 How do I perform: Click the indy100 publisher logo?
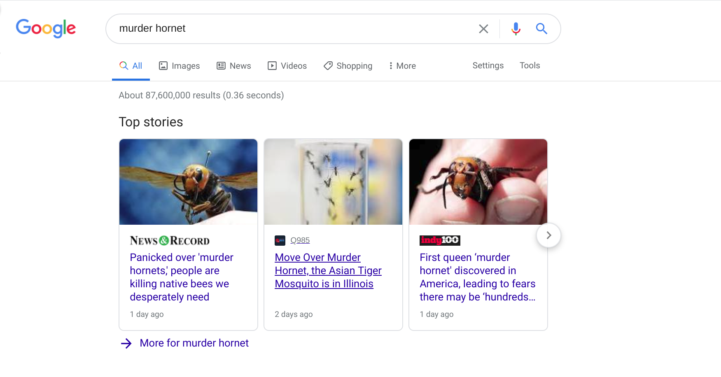pos(440,240)
